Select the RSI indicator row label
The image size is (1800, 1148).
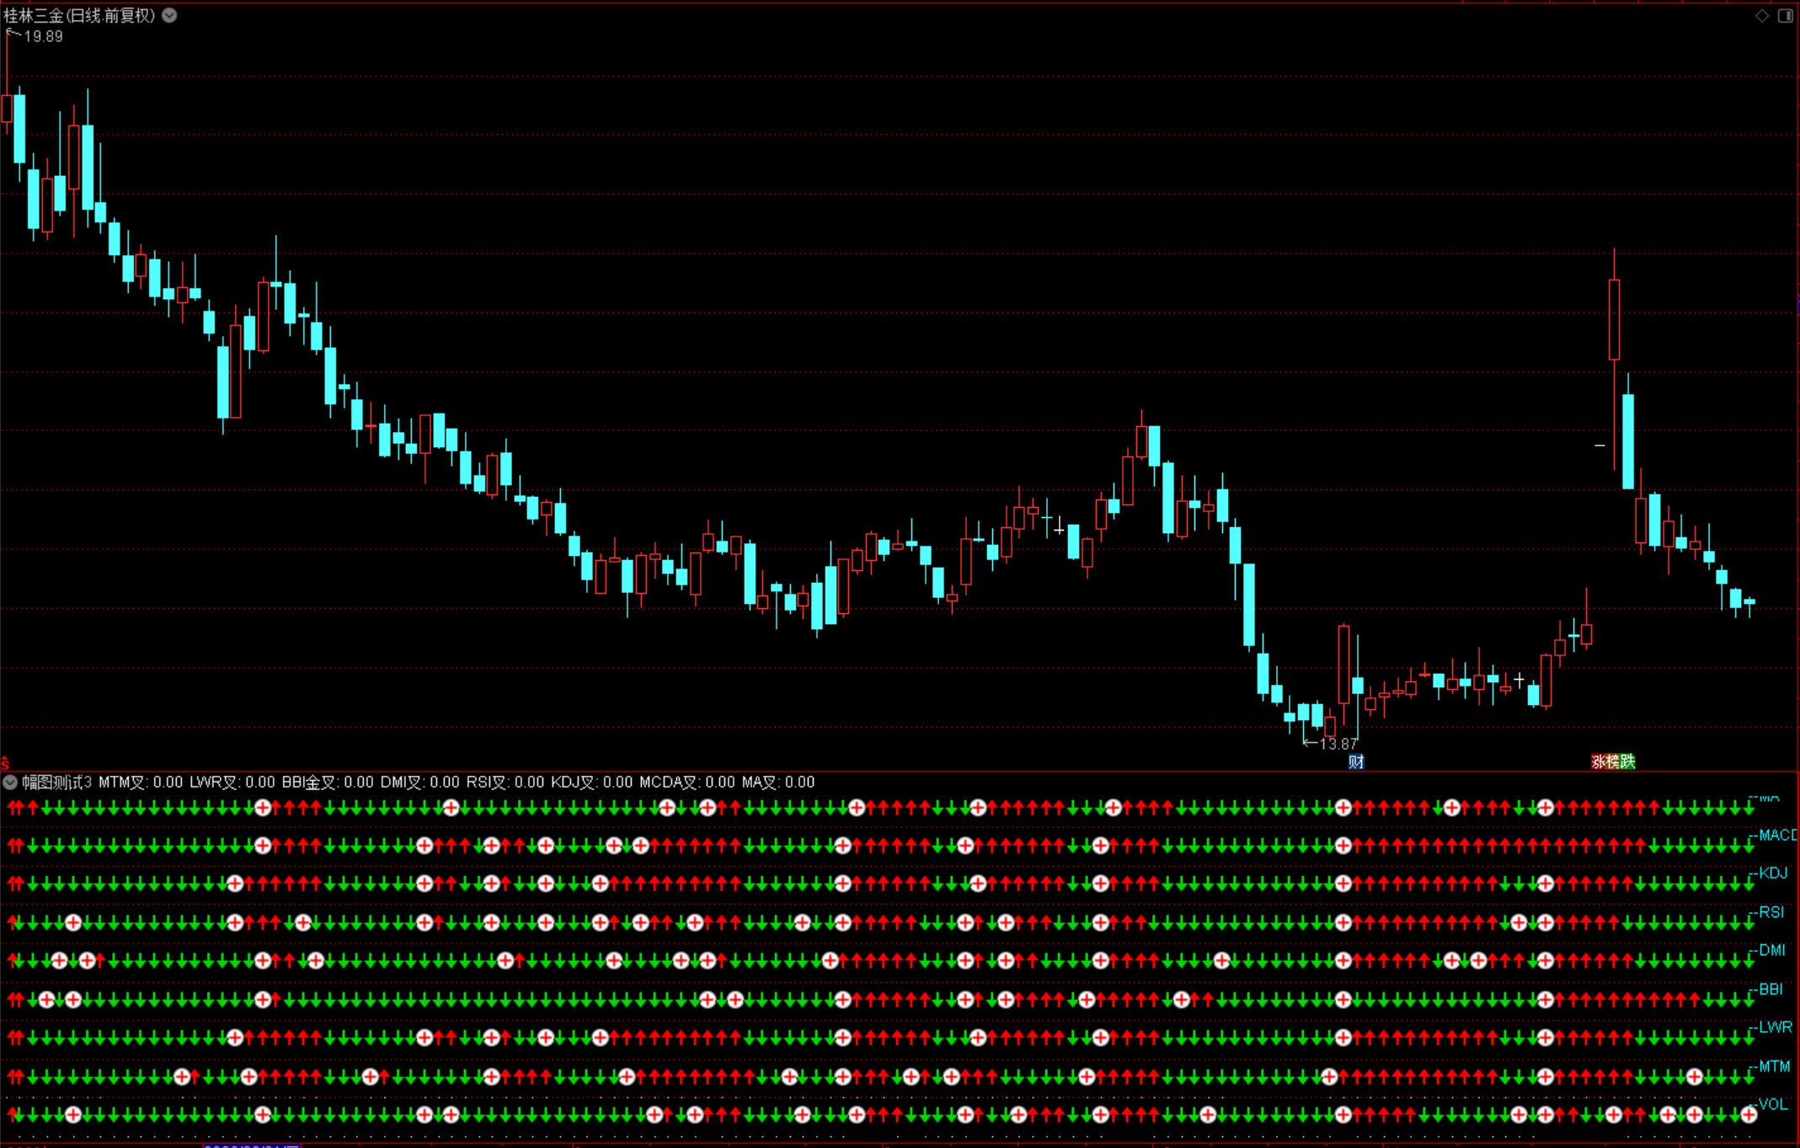(x=1771, y=911)
